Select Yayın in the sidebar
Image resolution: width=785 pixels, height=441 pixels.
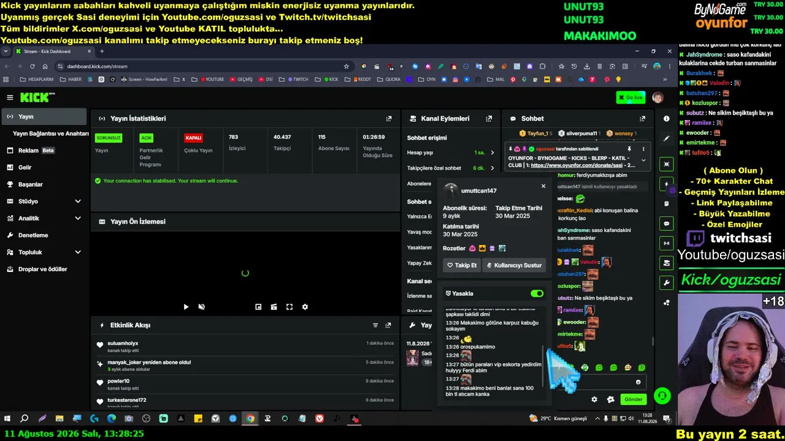44,116
